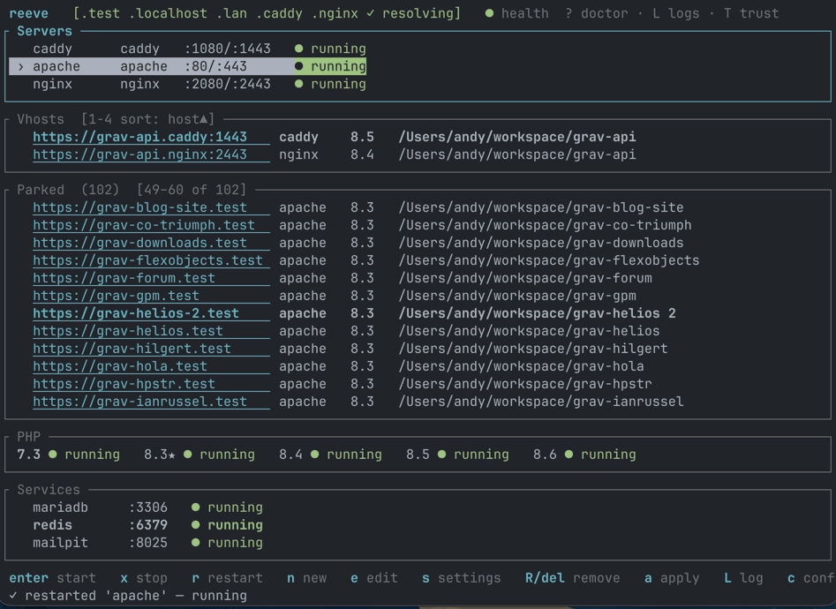Click the Vhosts sort: host indicator
This screenshot has width=836, height=609.
[x=147, y=119]
